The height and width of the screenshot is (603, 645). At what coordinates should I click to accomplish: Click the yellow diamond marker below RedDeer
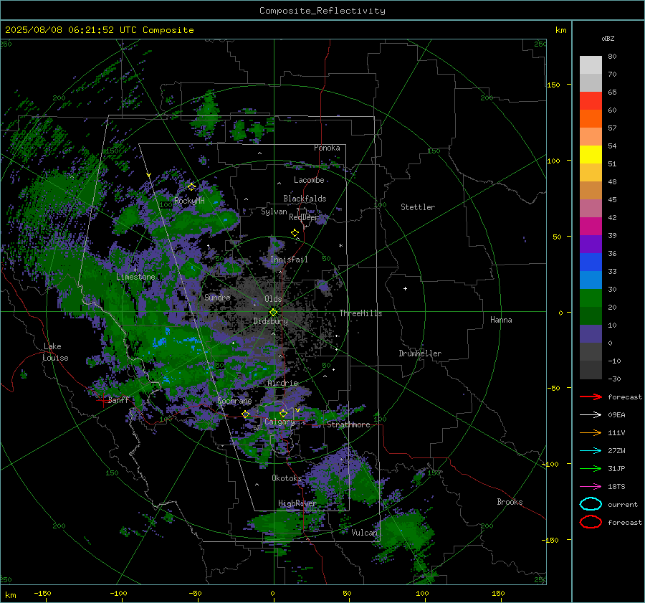coord(295,232)
